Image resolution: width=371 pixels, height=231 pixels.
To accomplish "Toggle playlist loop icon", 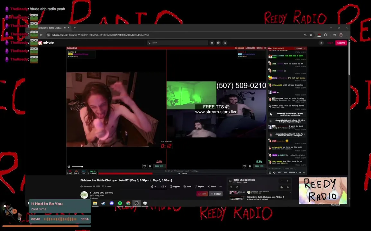I will tap(231, 187).
